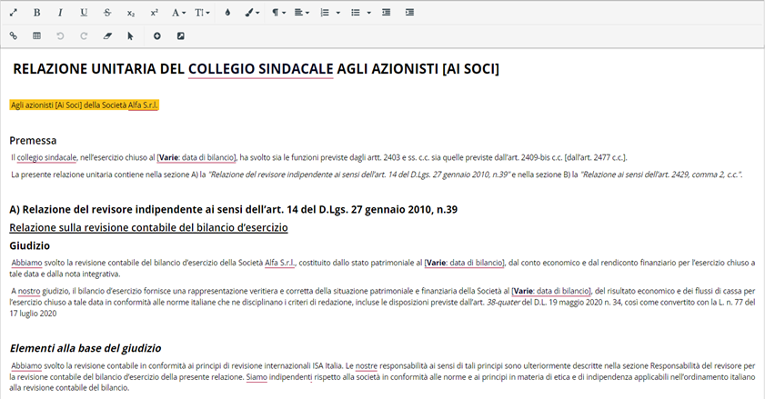Click 'Abbiamo' starting the Giudizio paragraph
The height and width of the screenshot is (399, 765).
(x=26, y=263)
